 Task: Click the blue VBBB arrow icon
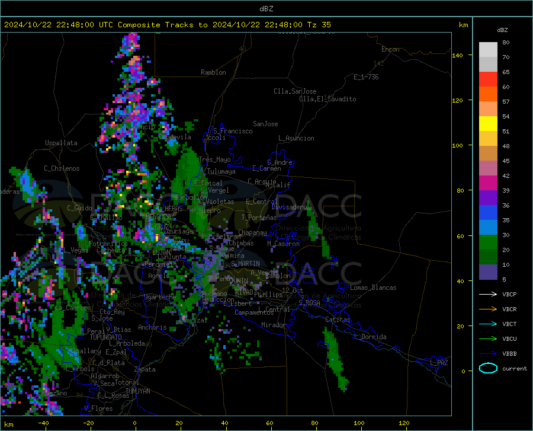pyautogui.click(x=488, y=354)
